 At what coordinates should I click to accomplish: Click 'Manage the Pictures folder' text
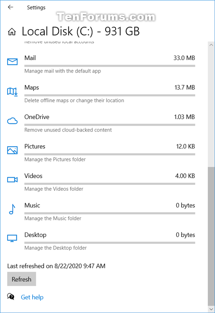(55, 159)
